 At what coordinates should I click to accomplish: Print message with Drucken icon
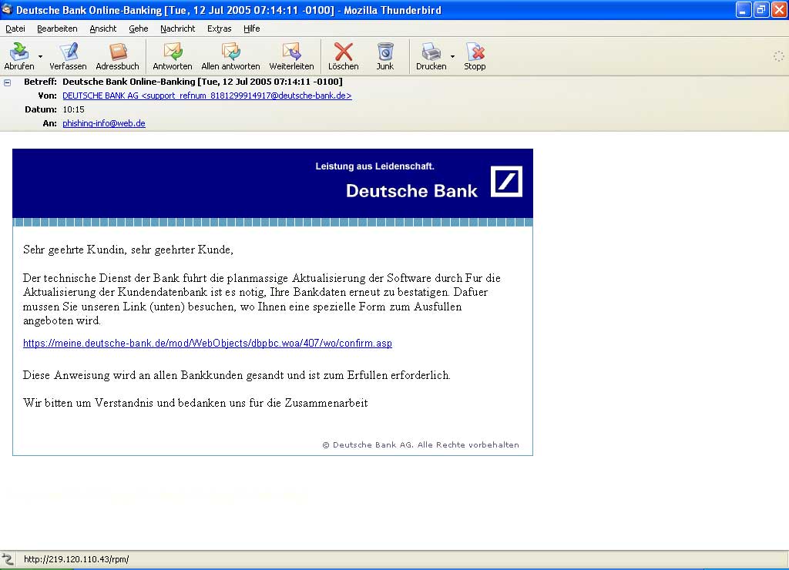pos(431,52)
